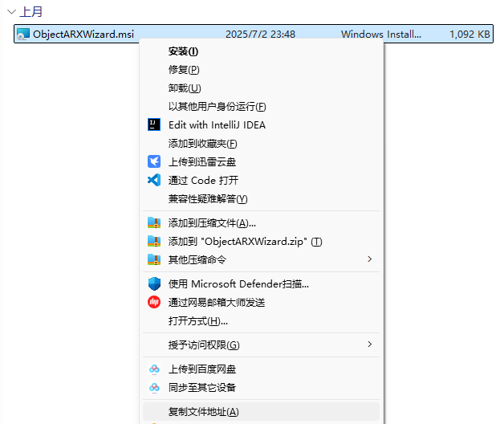The width and height of the screenshot is (500, 424).
Task: Select 以其他用户身份运行(F)
Action: [x=217, y=107]
